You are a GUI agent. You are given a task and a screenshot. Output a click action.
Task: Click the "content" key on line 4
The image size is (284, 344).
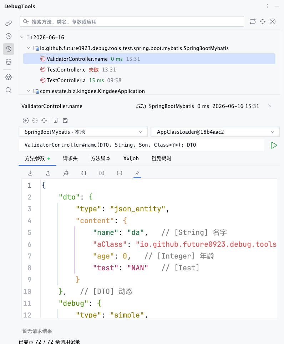point(95,221)
